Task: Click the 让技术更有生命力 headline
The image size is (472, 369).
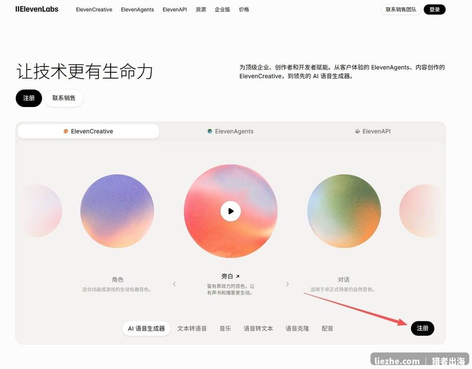Action: (x=85, y=72)
